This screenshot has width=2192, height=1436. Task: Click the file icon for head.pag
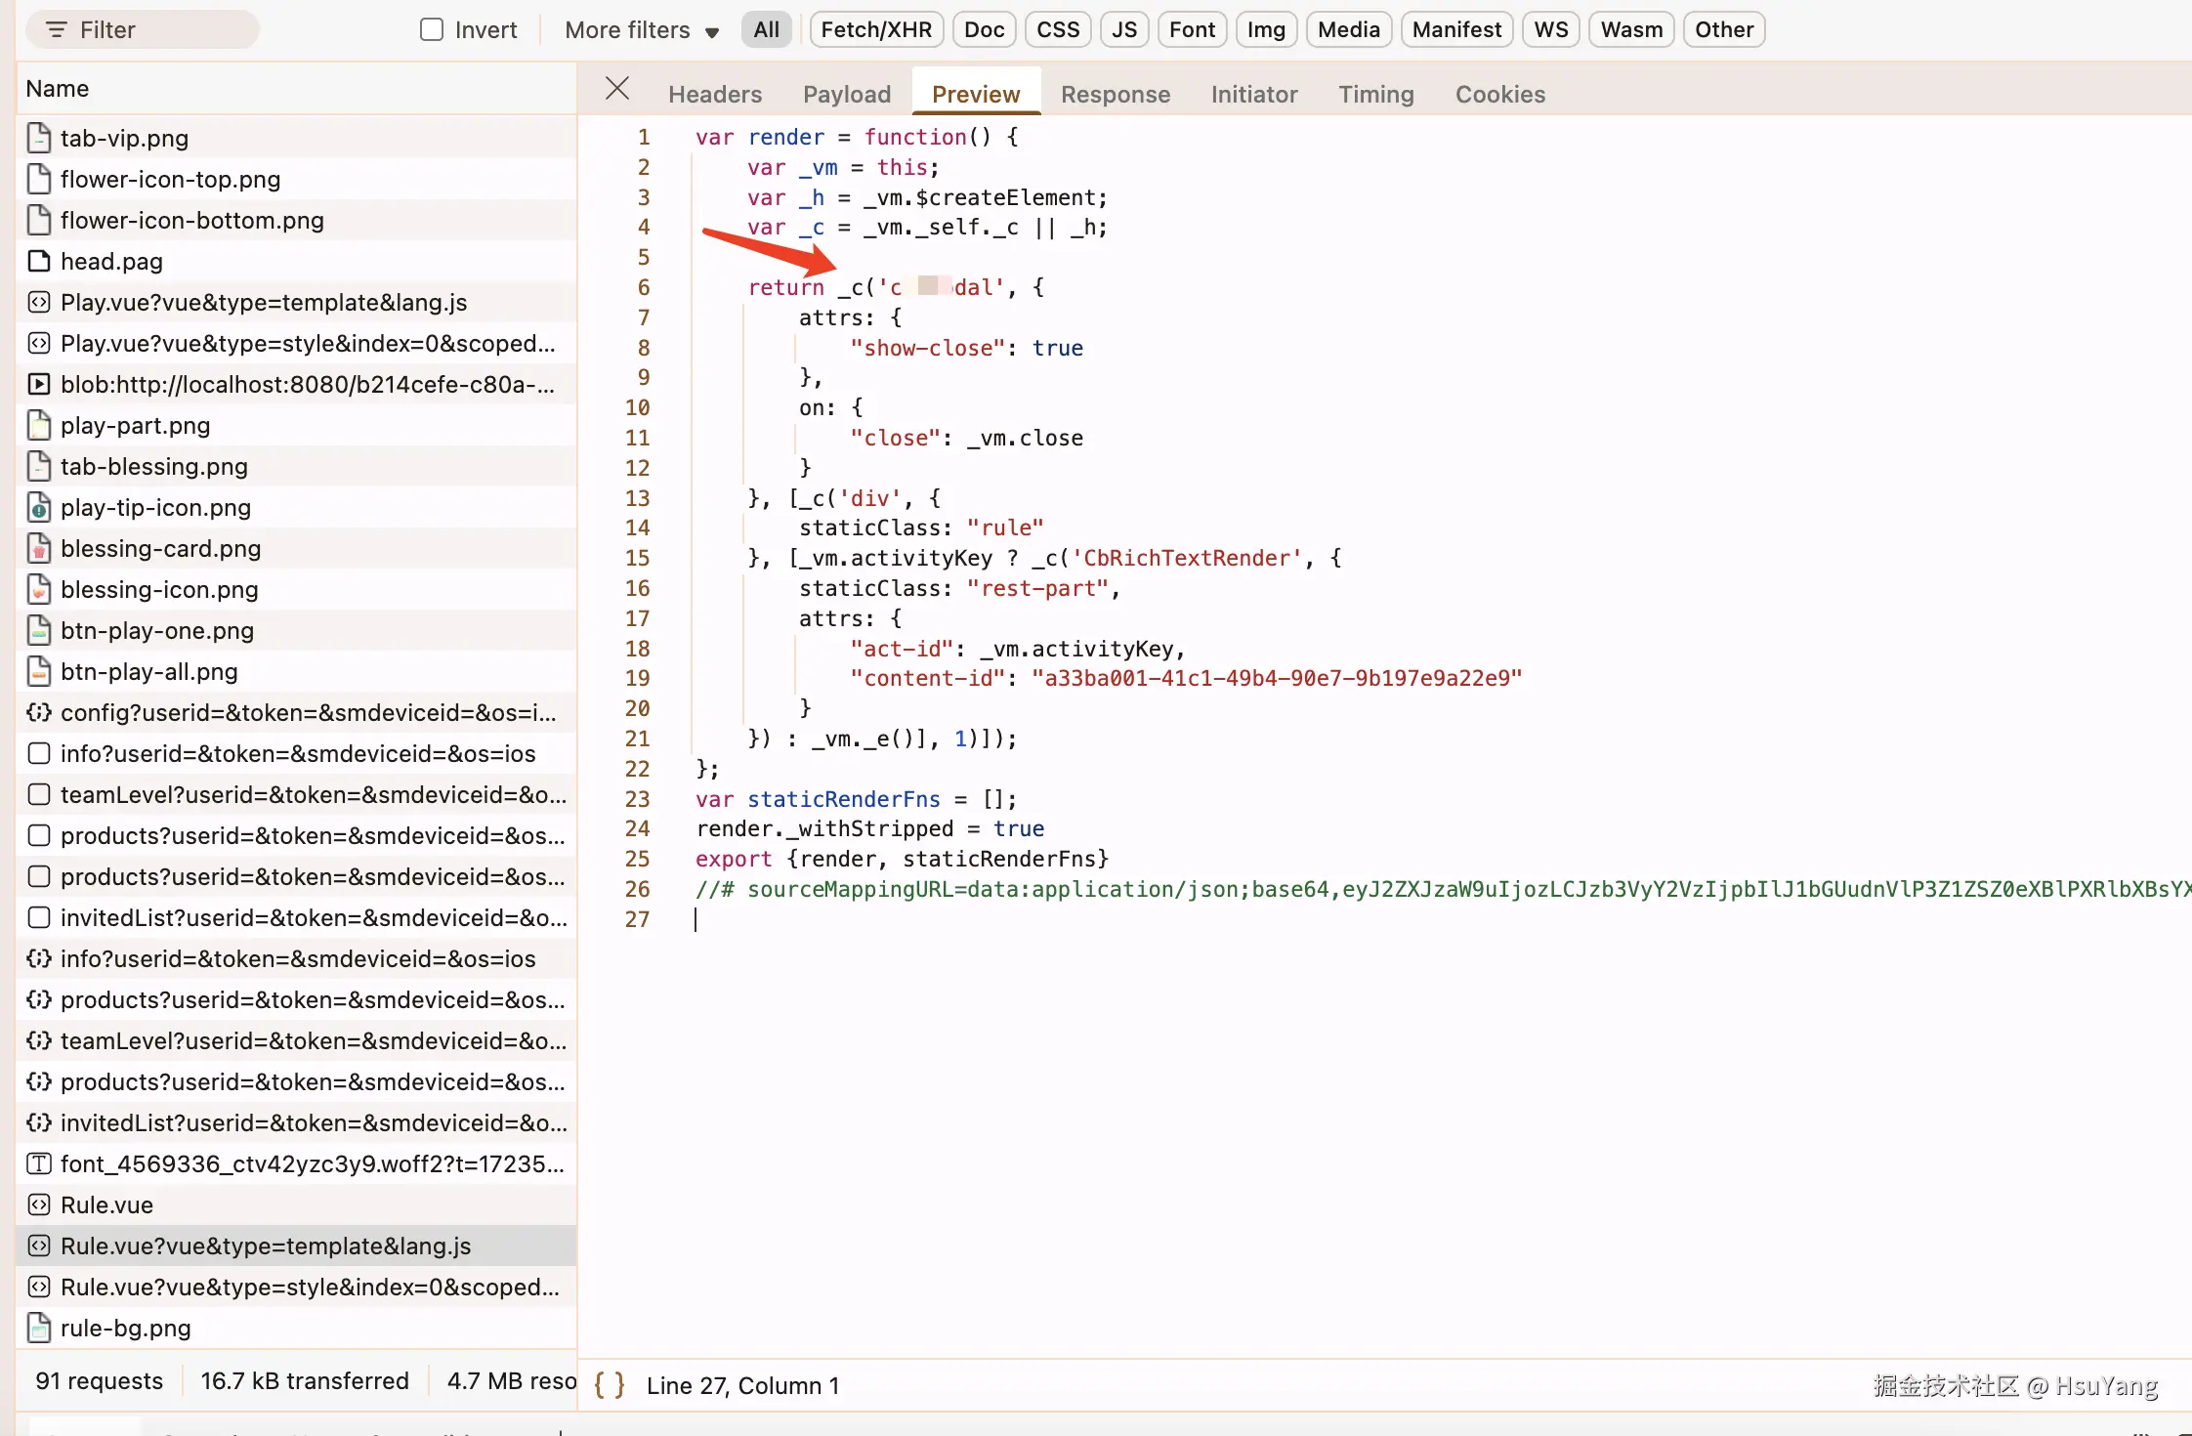pyautogui.click(x=39, y=261)
